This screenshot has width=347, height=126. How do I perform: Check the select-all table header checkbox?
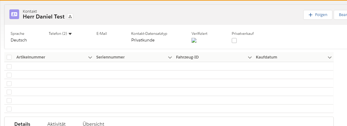(x=9, y=57)
